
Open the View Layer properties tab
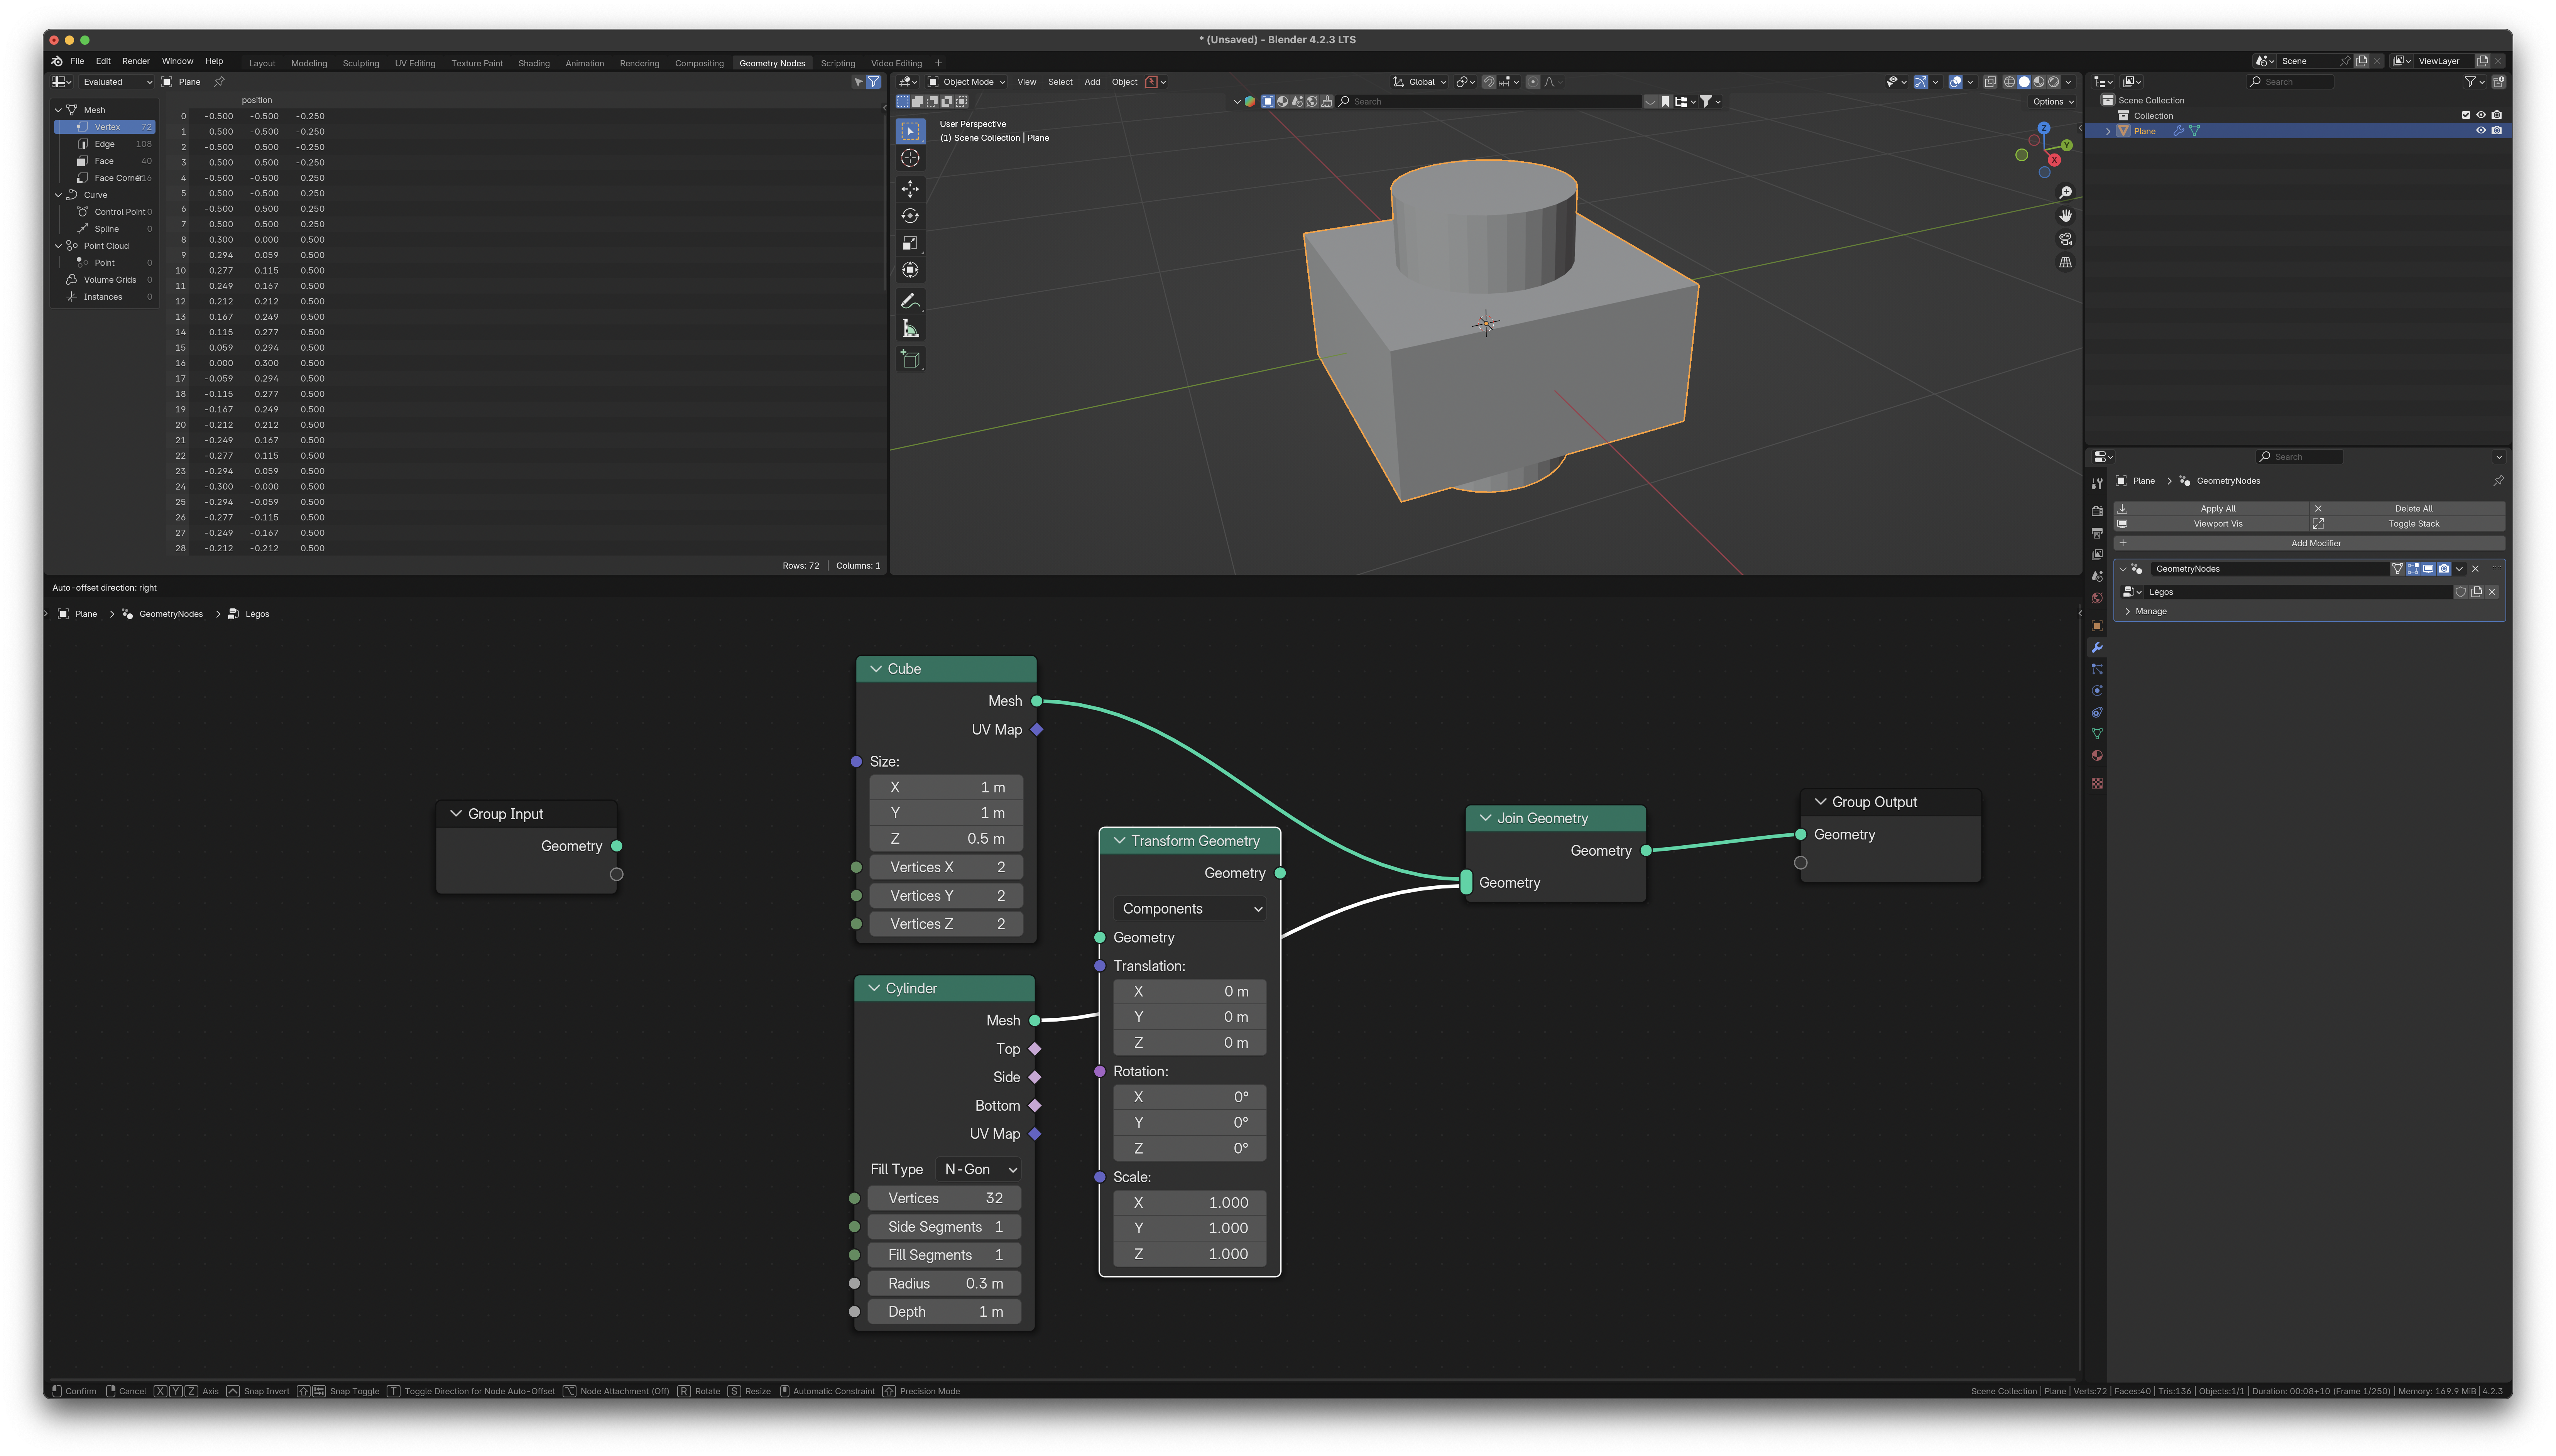click(2097, 555)
